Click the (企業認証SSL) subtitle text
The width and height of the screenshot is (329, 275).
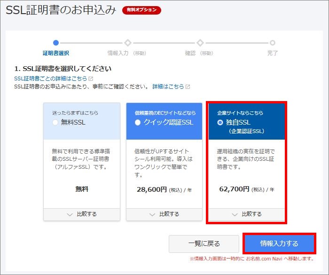coord(247,131)
